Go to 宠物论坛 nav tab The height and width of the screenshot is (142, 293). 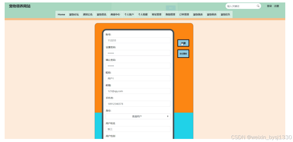(x=74, y=14)
